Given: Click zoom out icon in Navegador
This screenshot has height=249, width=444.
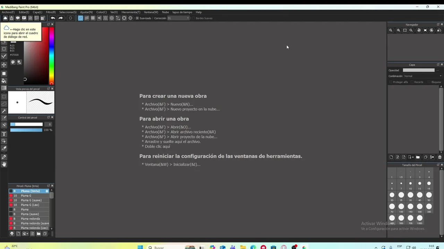Looking at the screenshot, I should [411, 30].
